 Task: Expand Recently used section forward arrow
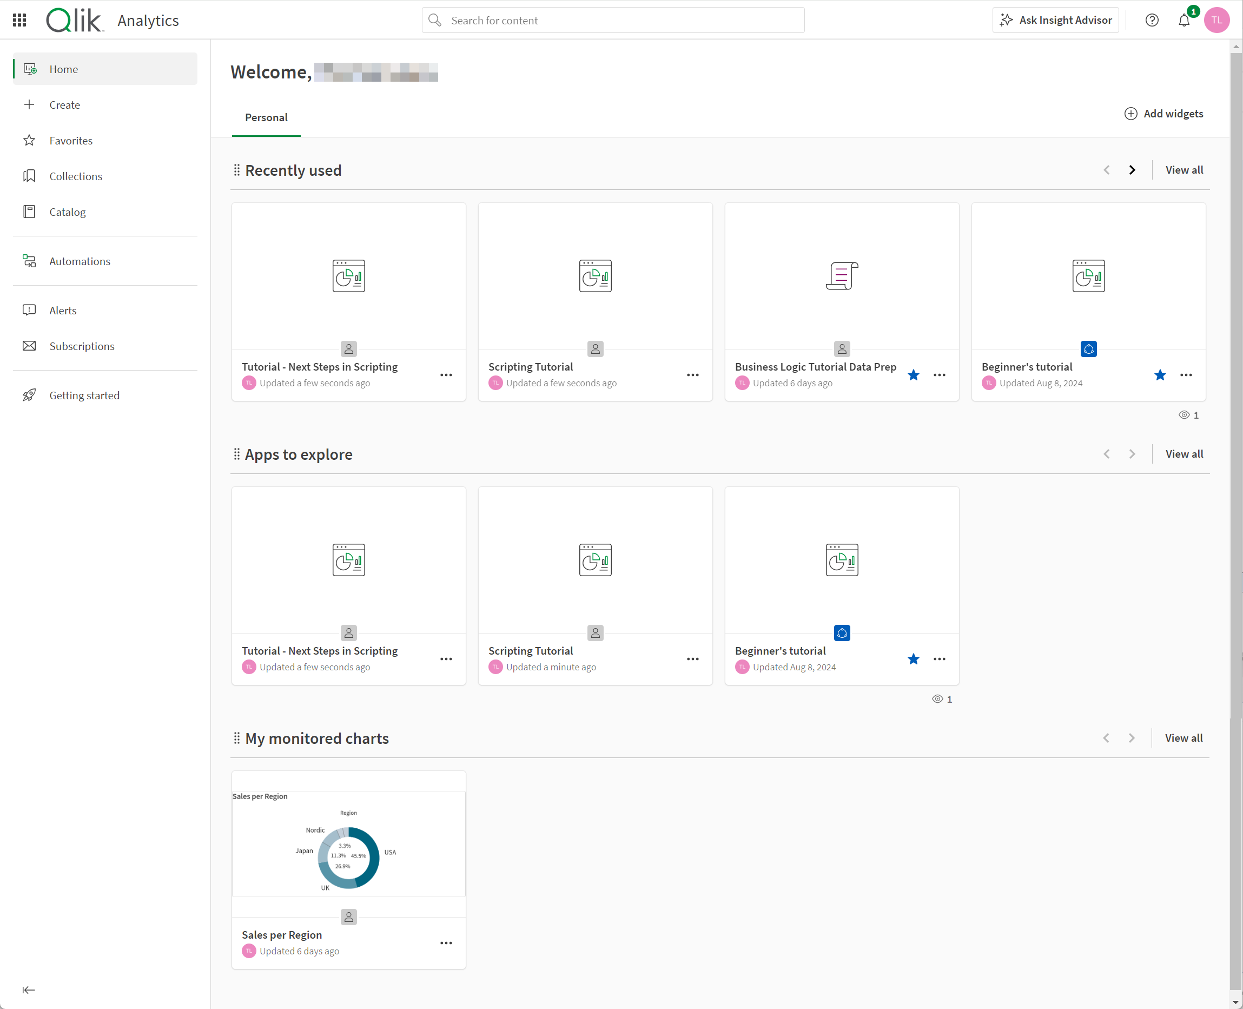(x=1132, y=170)
